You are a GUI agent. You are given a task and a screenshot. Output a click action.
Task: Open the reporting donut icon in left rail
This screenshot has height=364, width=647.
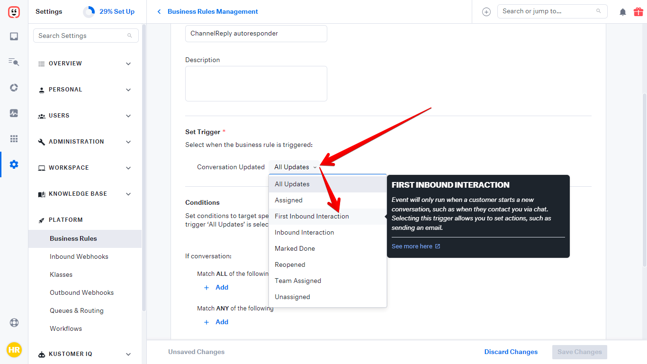14,88
